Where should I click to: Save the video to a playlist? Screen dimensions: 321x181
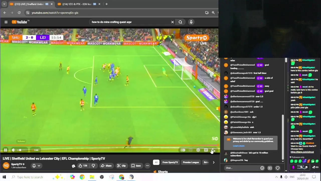pyautogui.click(x=136, y=166)
